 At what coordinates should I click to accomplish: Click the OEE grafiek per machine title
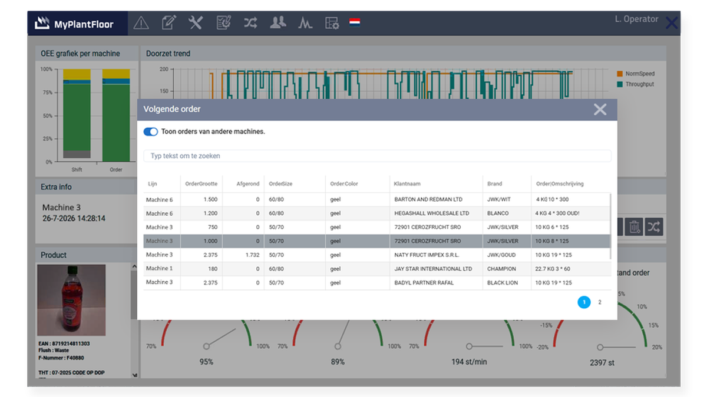point(80,54)
